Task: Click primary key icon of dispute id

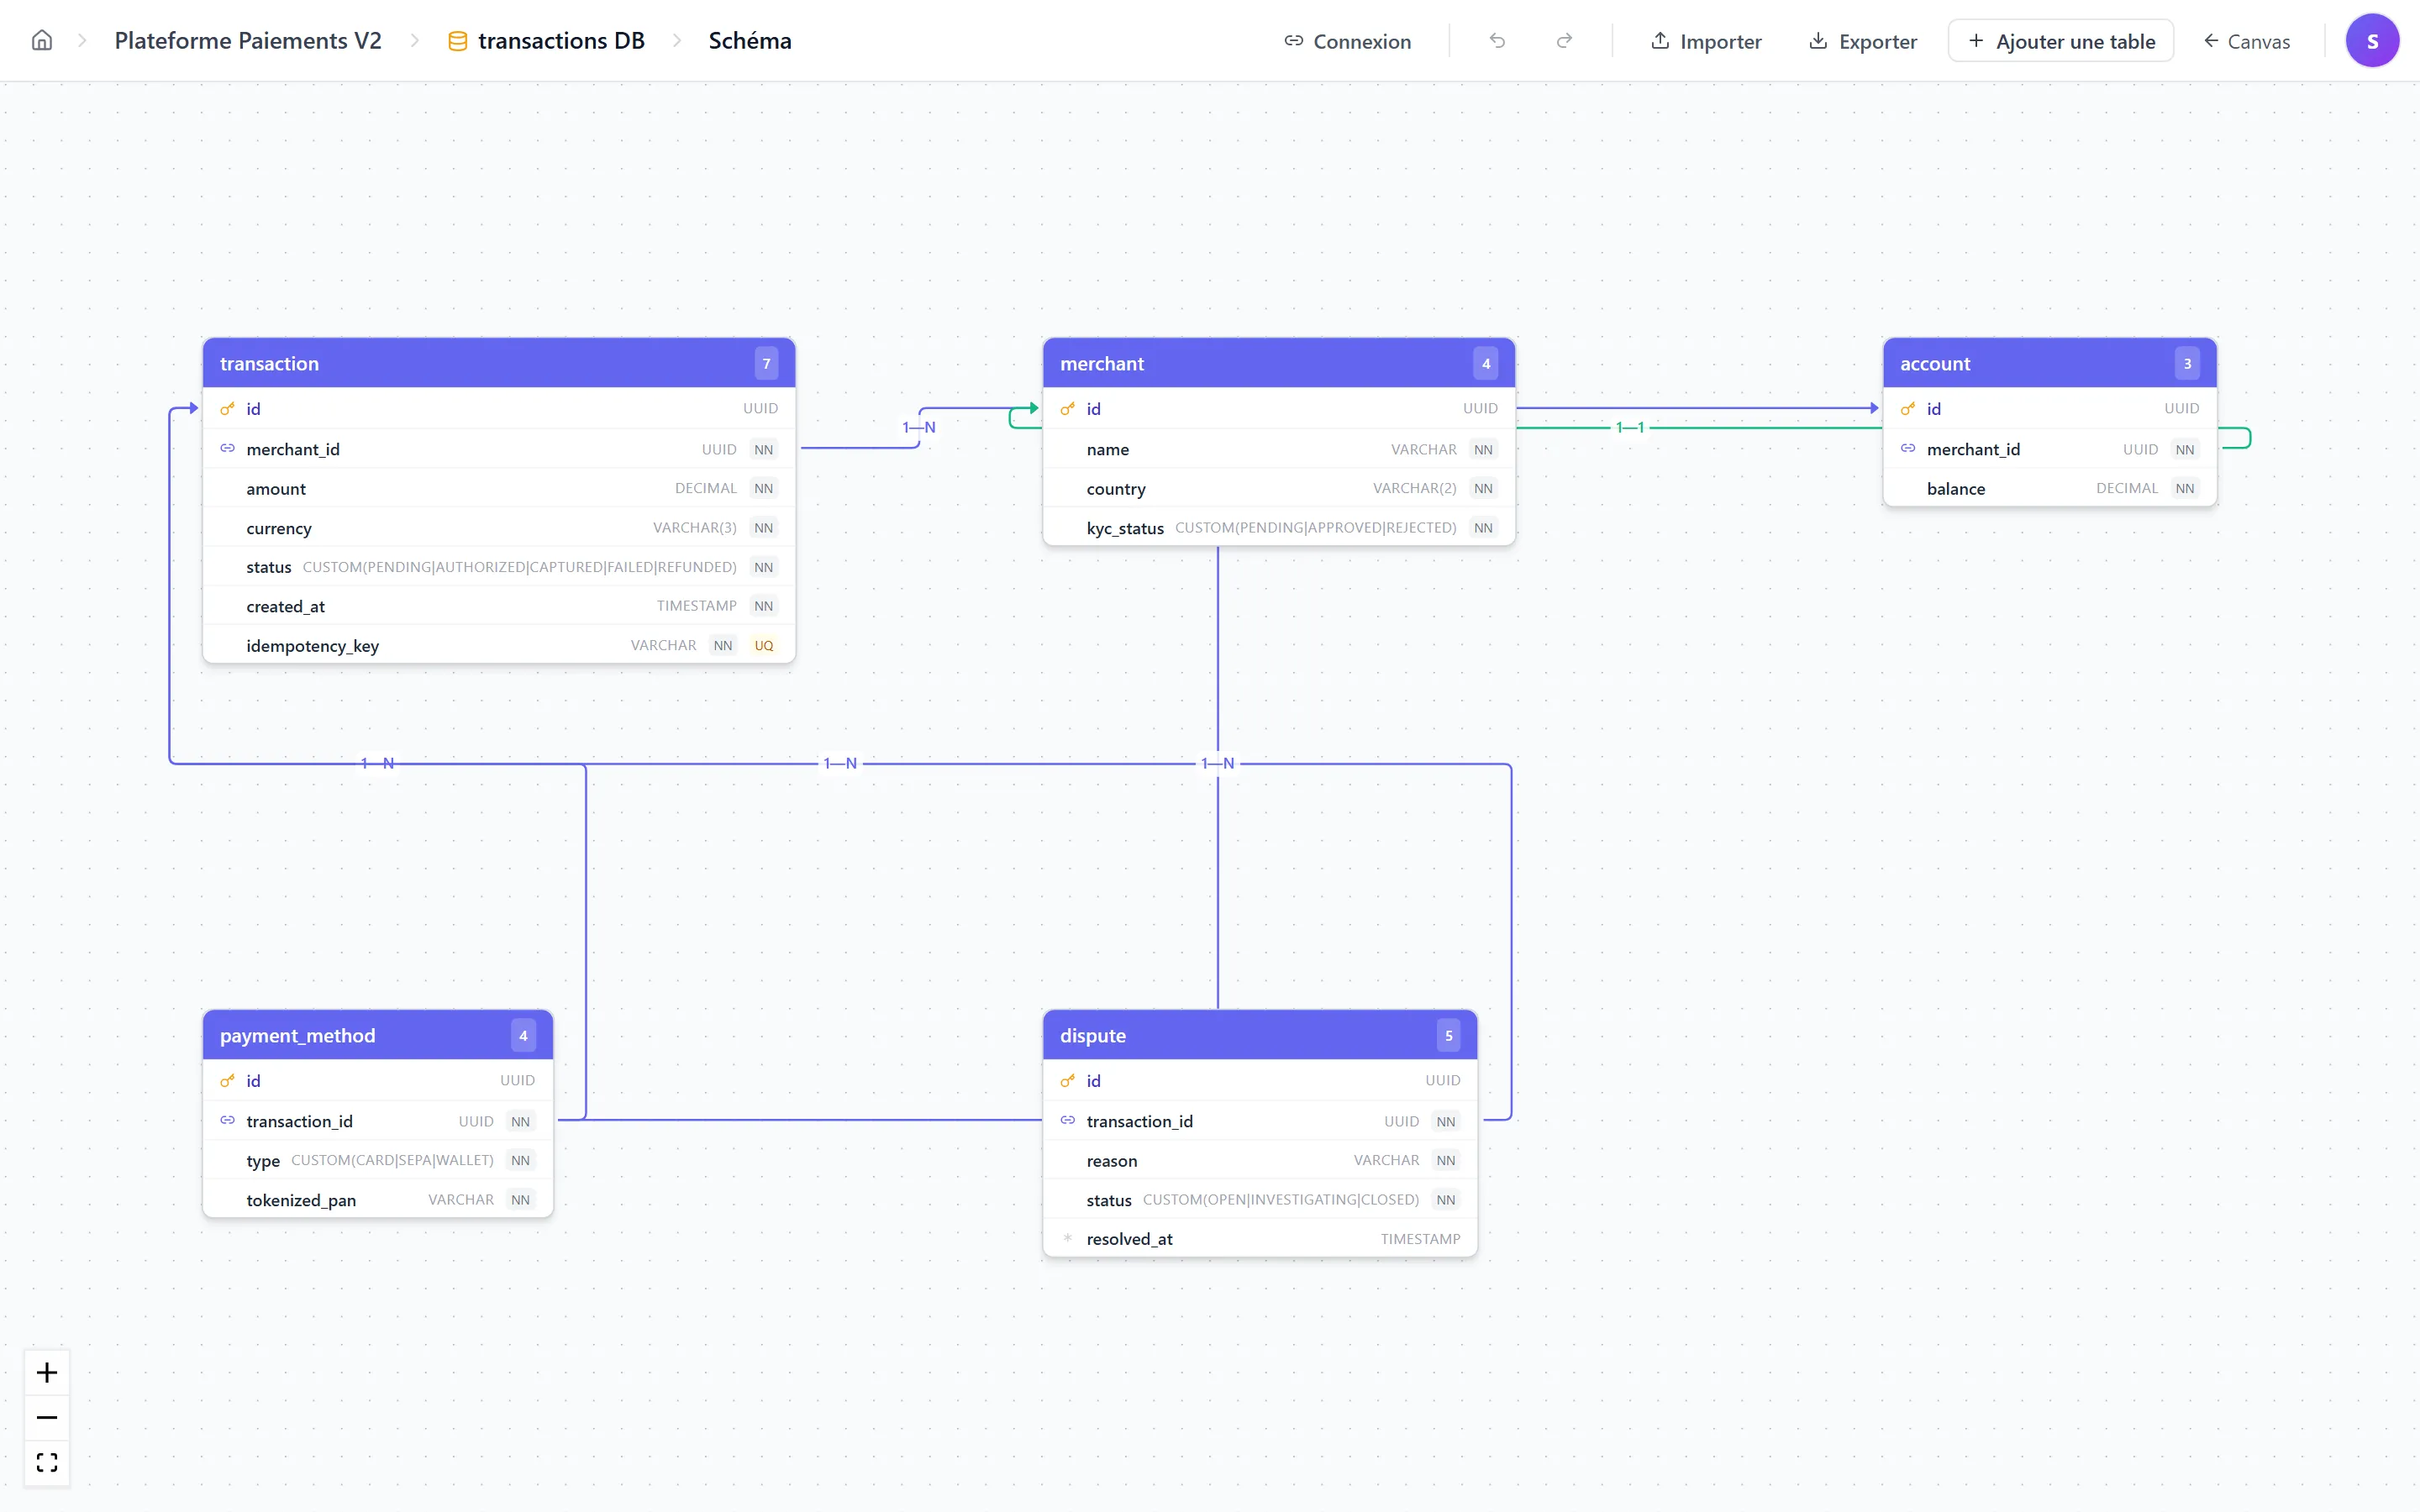Action: point(1067,1080)
